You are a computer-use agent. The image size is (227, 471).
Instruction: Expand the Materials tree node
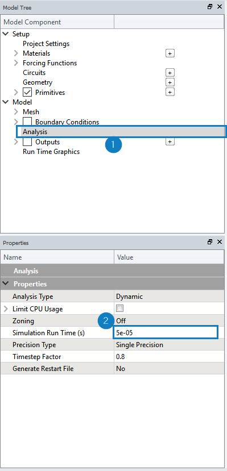pos(16,53)
